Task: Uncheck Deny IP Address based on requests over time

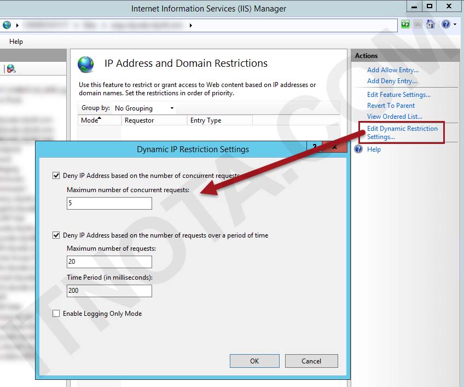Action: click(56, 235)
